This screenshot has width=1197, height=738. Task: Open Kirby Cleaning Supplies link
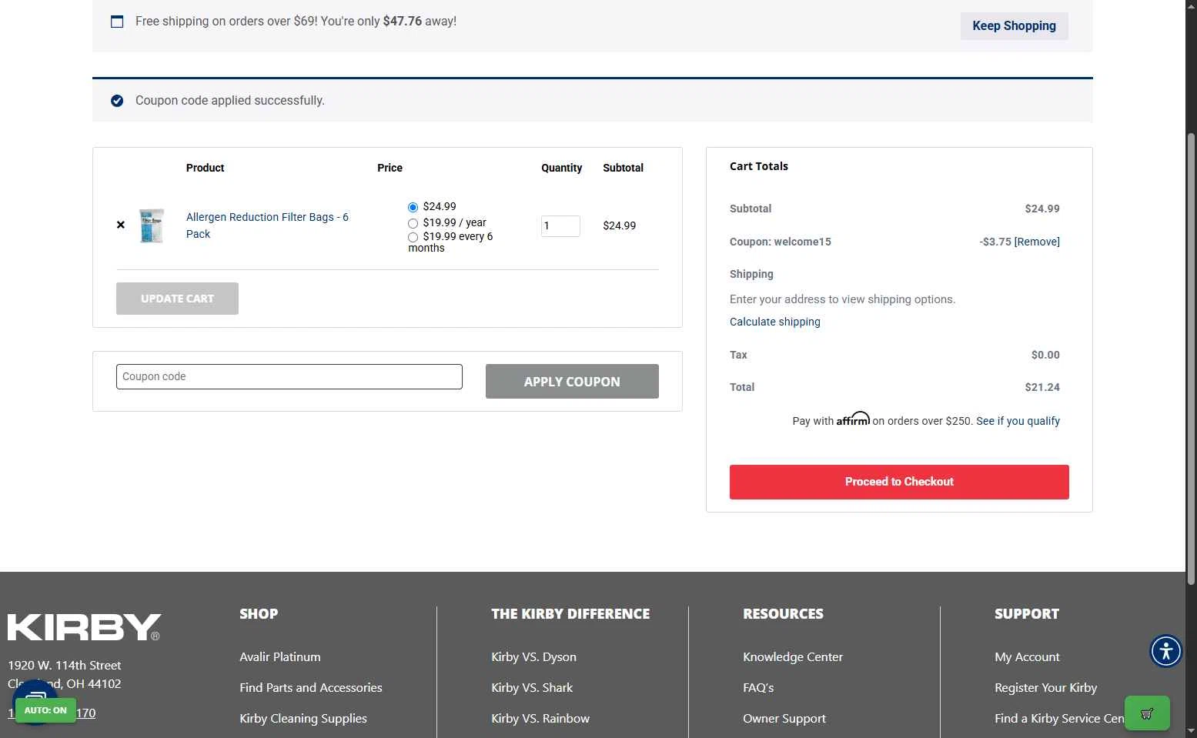[x=303, y=719]
